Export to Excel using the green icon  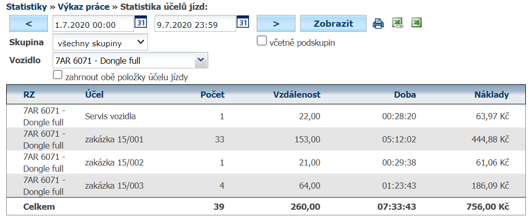point(416,23)
